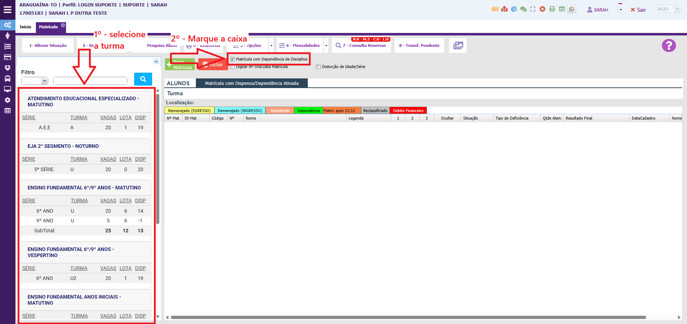Check Digitar Nº Ord/Data Matrícula box
The image size is (687, 324).
click(x=232, y=67)
